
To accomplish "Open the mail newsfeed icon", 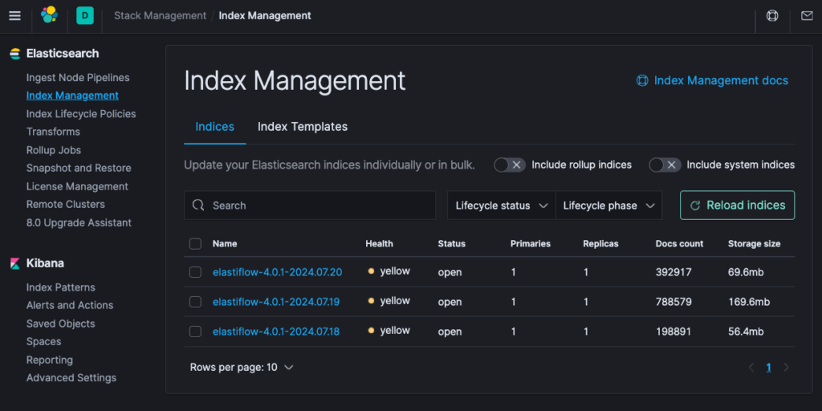I will pyautogui.click(x=807, y=16).
